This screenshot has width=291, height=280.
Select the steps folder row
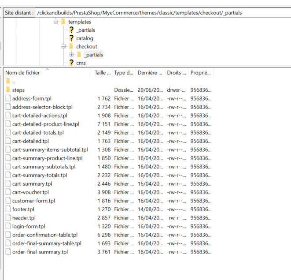[x=109, y=90]
